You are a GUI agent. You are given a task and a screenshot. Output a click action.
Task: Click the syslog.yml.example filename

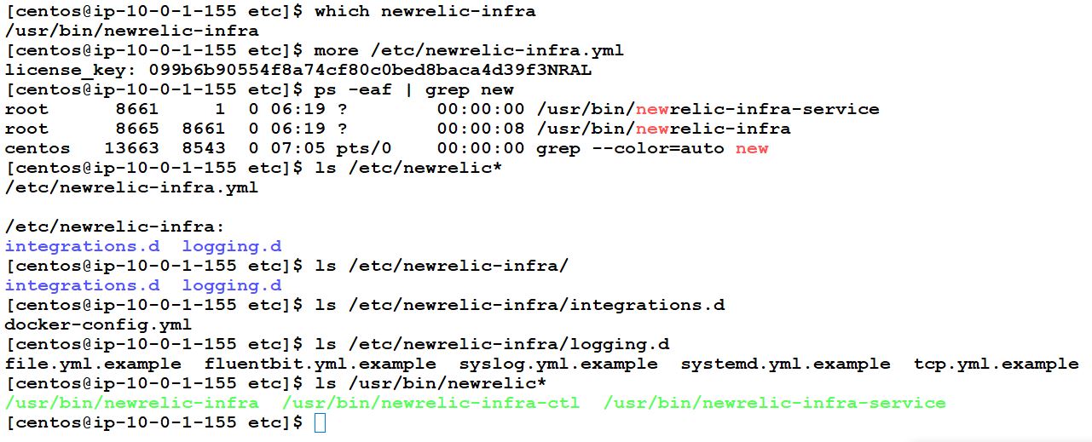pos(558,364)
